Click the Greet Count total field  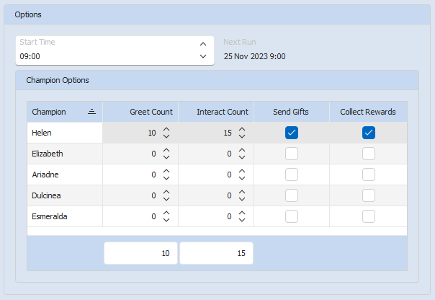(x=141, y=253)
